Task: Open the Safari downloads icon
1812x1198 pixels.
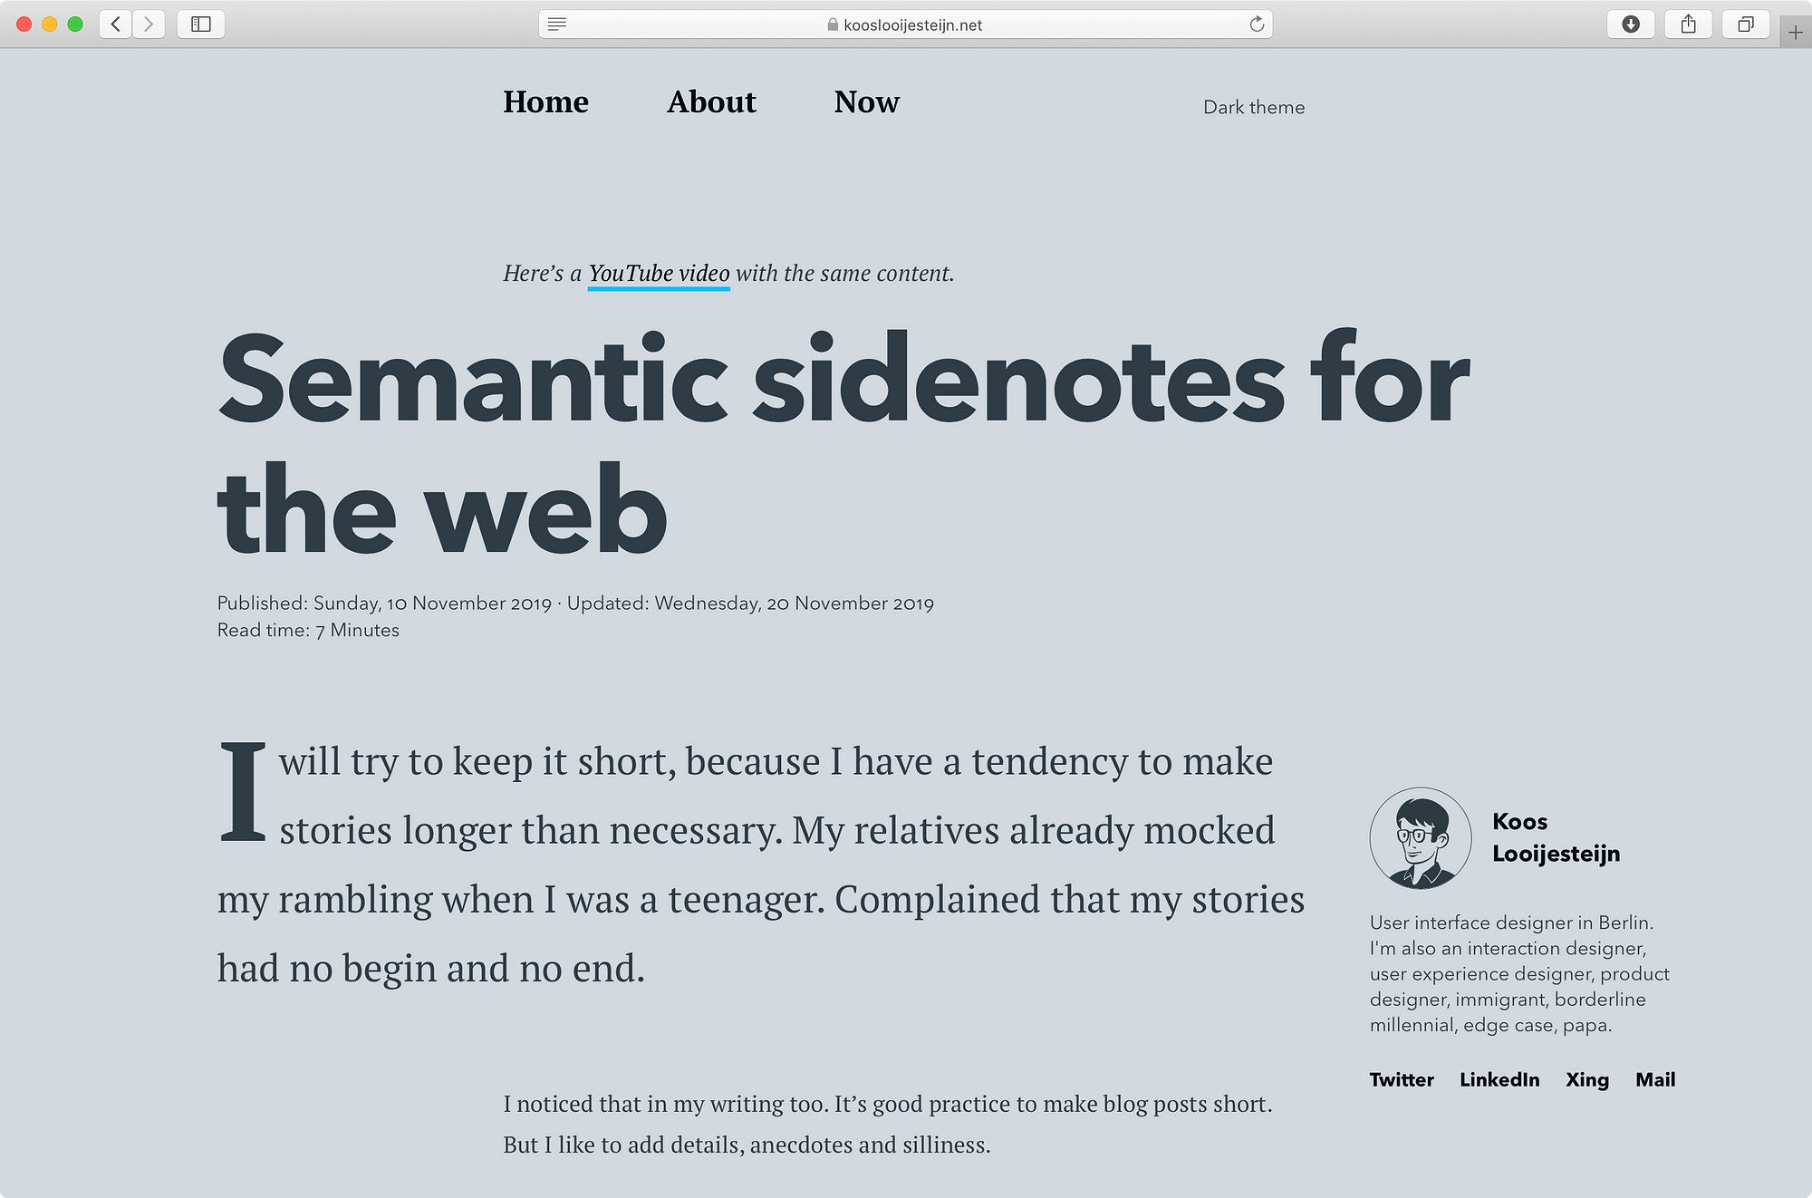Action: pyautogui.click(x=1631, y=24)
